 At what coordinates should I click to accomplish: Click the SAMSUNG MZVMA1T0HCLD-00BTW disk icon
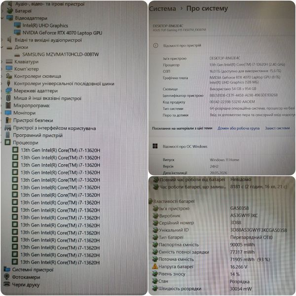click(x=17, y=55)
